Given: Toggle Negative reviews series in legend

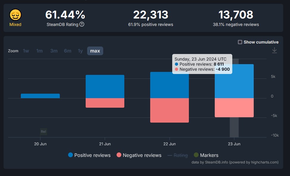Looking at the screenshot, I should pyautogui.click(x=139, y=155).
